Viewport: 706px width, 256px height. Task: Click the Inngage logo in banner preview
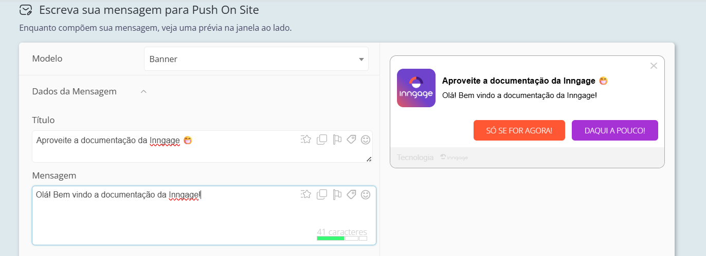click(x=416, y=88)
